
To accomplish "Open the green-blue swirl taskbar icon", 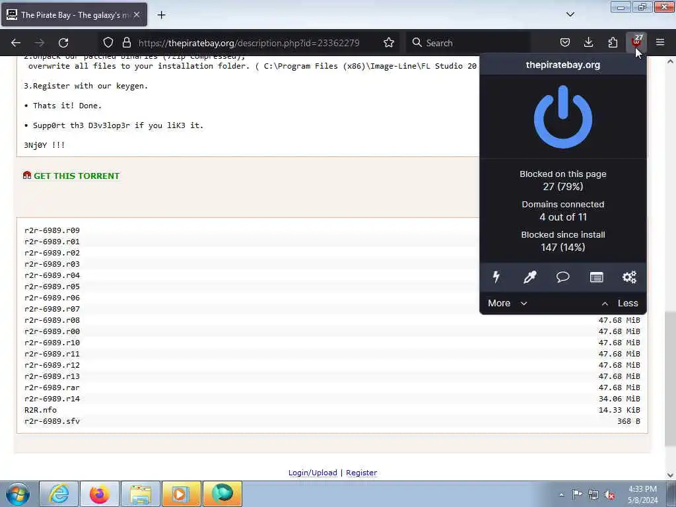I will click(222, 494).
